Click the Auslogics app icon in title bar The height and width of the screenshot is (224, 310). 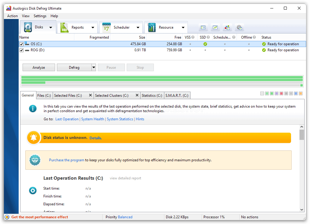pos(9,8)
